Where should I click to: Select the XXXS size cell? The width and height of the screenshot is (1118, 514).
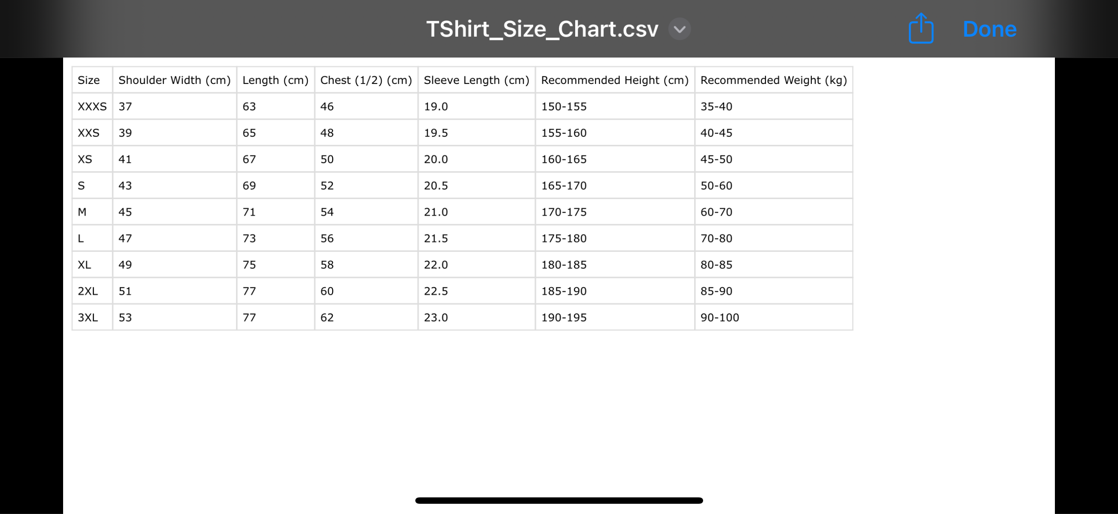pos(92,107)
